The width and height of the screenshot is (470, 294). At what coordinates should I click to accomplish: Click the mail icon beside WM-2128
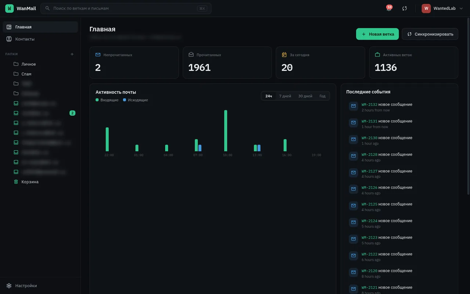click(354, 156)
